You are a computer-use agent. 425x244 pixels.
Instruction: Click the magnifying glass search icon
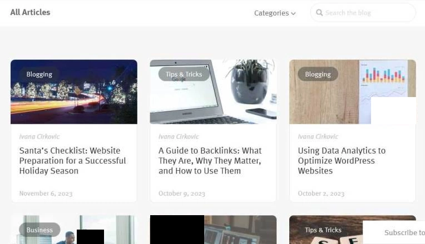(319, 13)
